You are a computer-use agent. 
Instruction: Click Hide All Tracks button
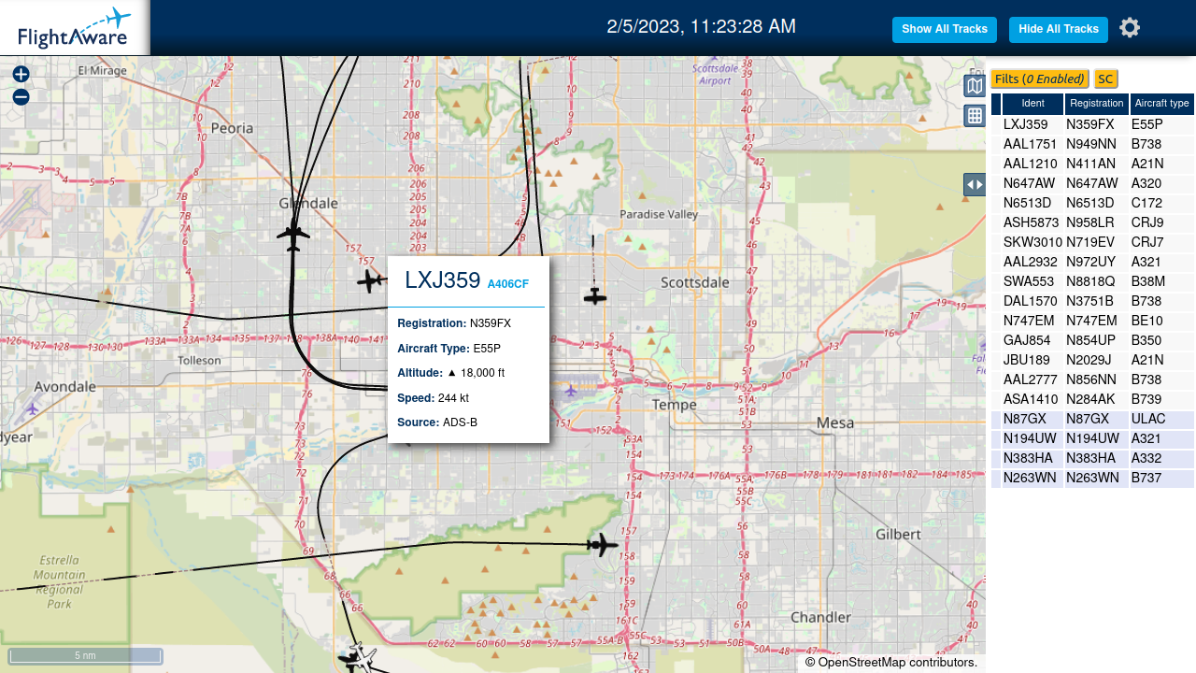point(1059,30)
